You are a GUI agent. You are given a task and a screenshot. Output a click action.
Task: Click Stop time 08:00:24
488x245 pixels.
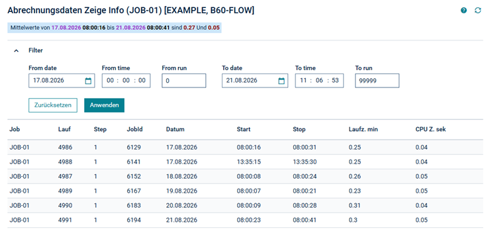305,177
